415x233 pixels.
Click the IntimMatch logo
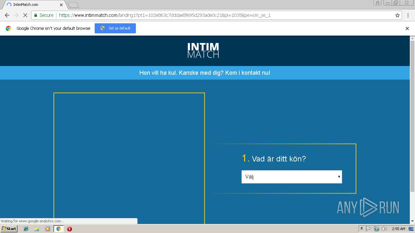[203, 50]
